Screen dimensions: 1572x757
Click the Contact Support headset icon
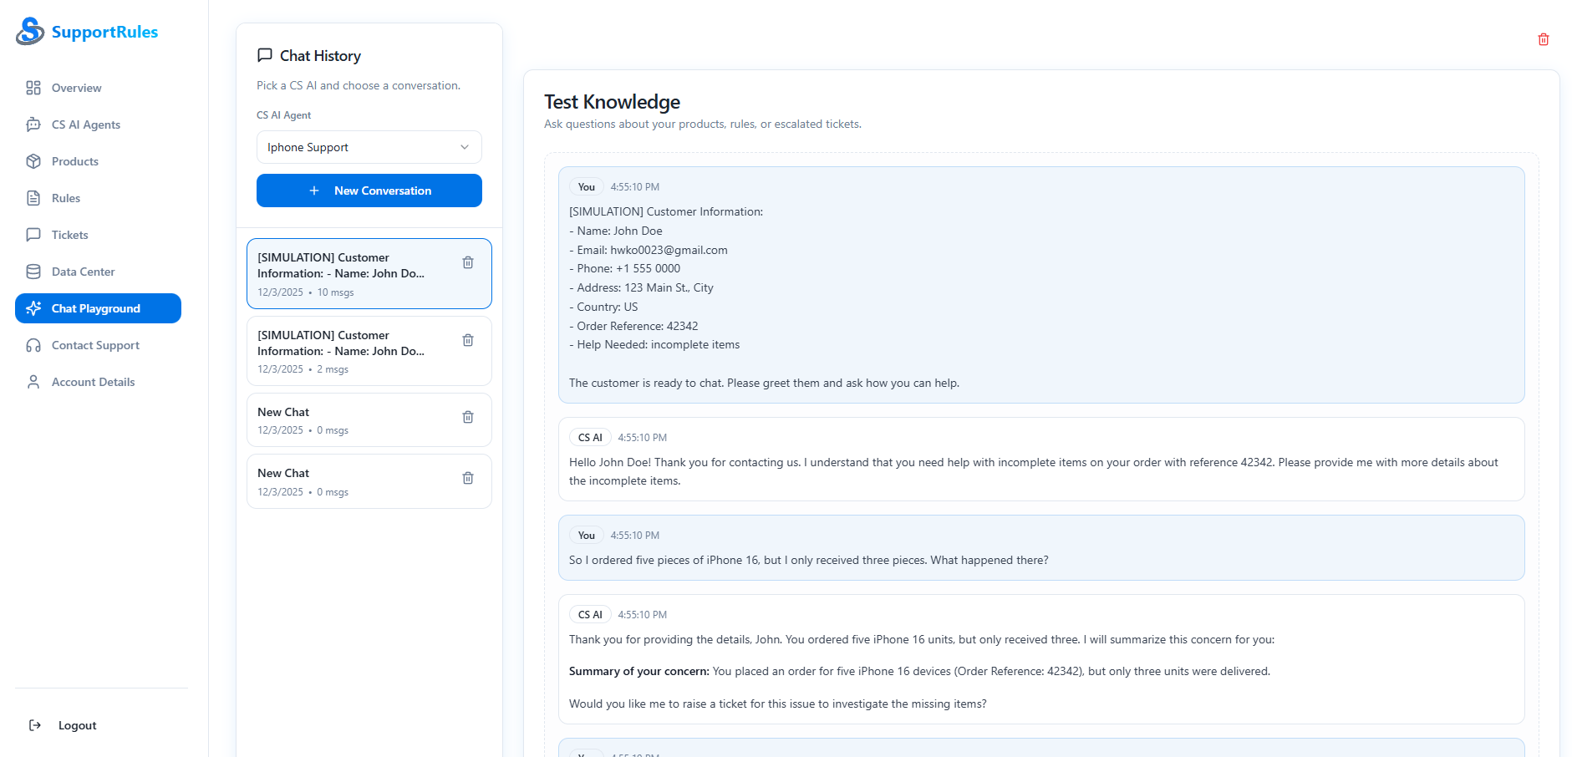click(x=33, y=345)
